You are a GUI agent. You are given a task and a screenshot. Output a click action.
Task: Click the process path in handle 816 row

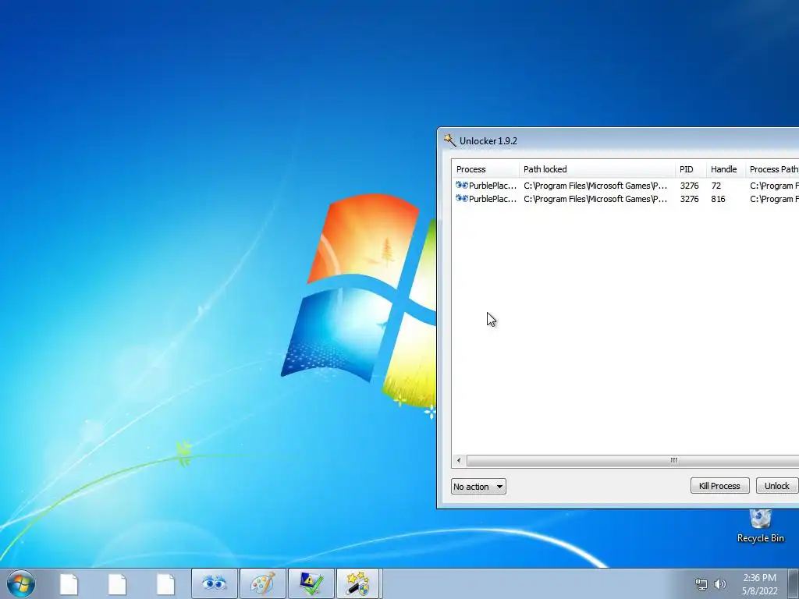(774, 199)
